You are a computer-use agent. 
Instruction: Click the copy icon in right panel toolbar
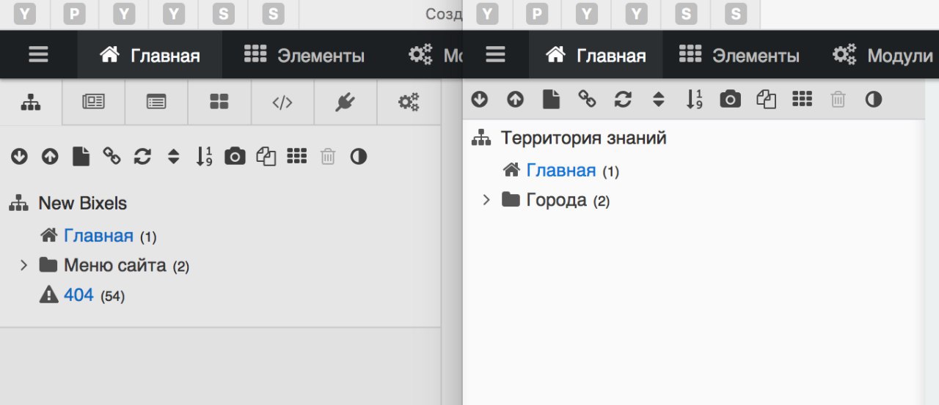coord(766,100)
